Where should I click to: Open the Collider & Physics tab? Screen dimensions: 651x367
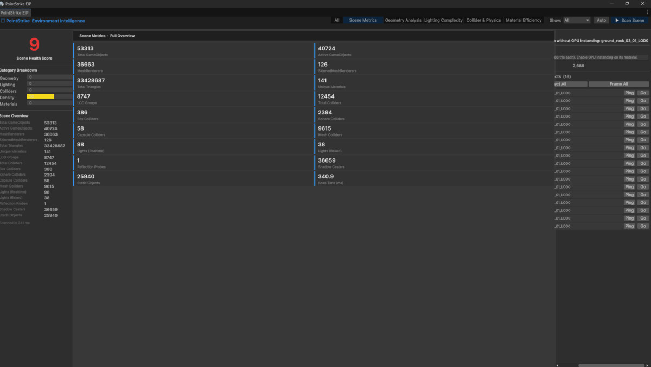pos(484,20)
